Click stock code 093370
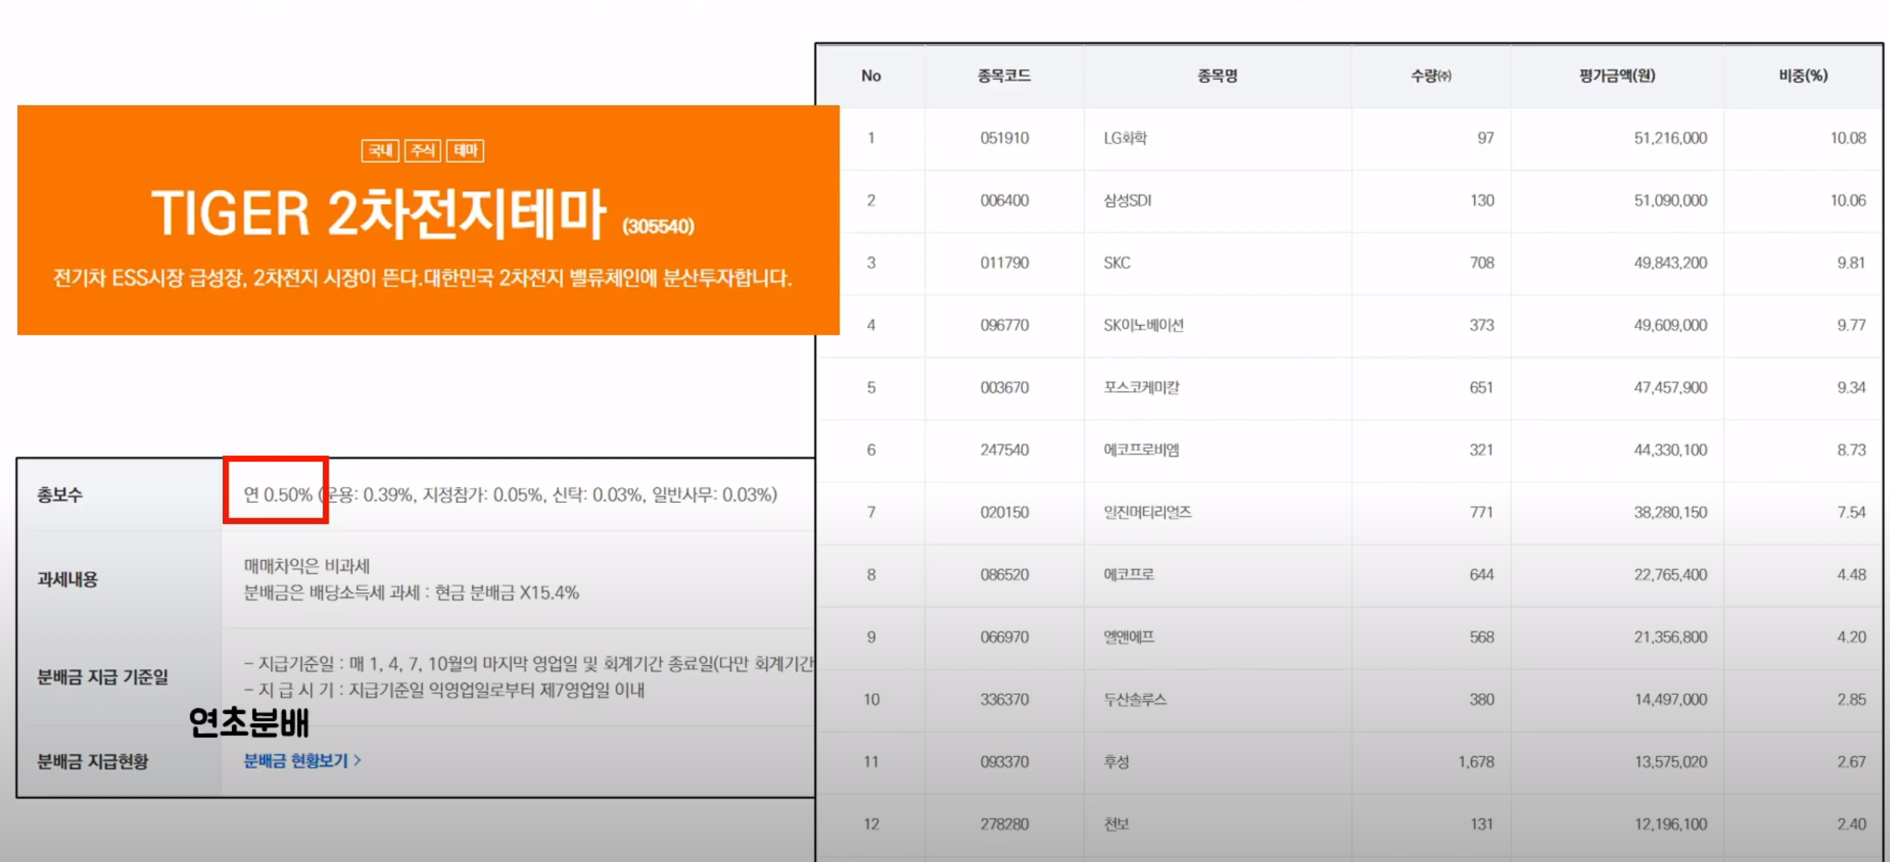Image resolution: width=1890 pixels, height=862 pixels. (x=1004, y=762)
